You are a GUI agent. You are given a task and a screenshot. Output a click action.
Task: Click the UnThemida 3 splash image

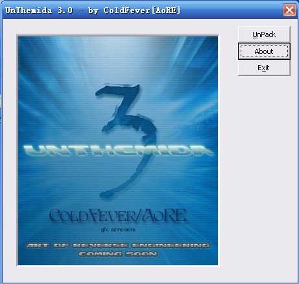click(118, 151)
